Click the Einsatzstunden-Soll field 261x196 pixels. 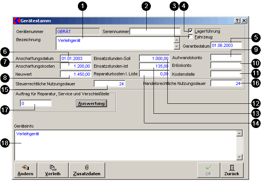(154, 58)
